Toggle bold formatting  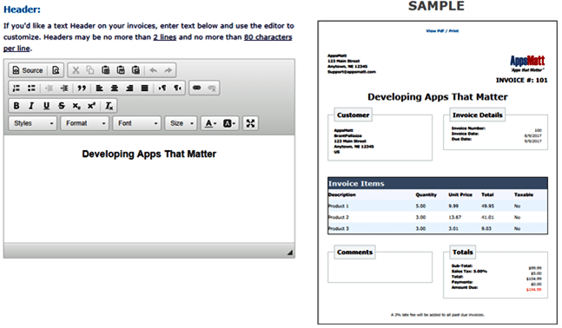17,106
